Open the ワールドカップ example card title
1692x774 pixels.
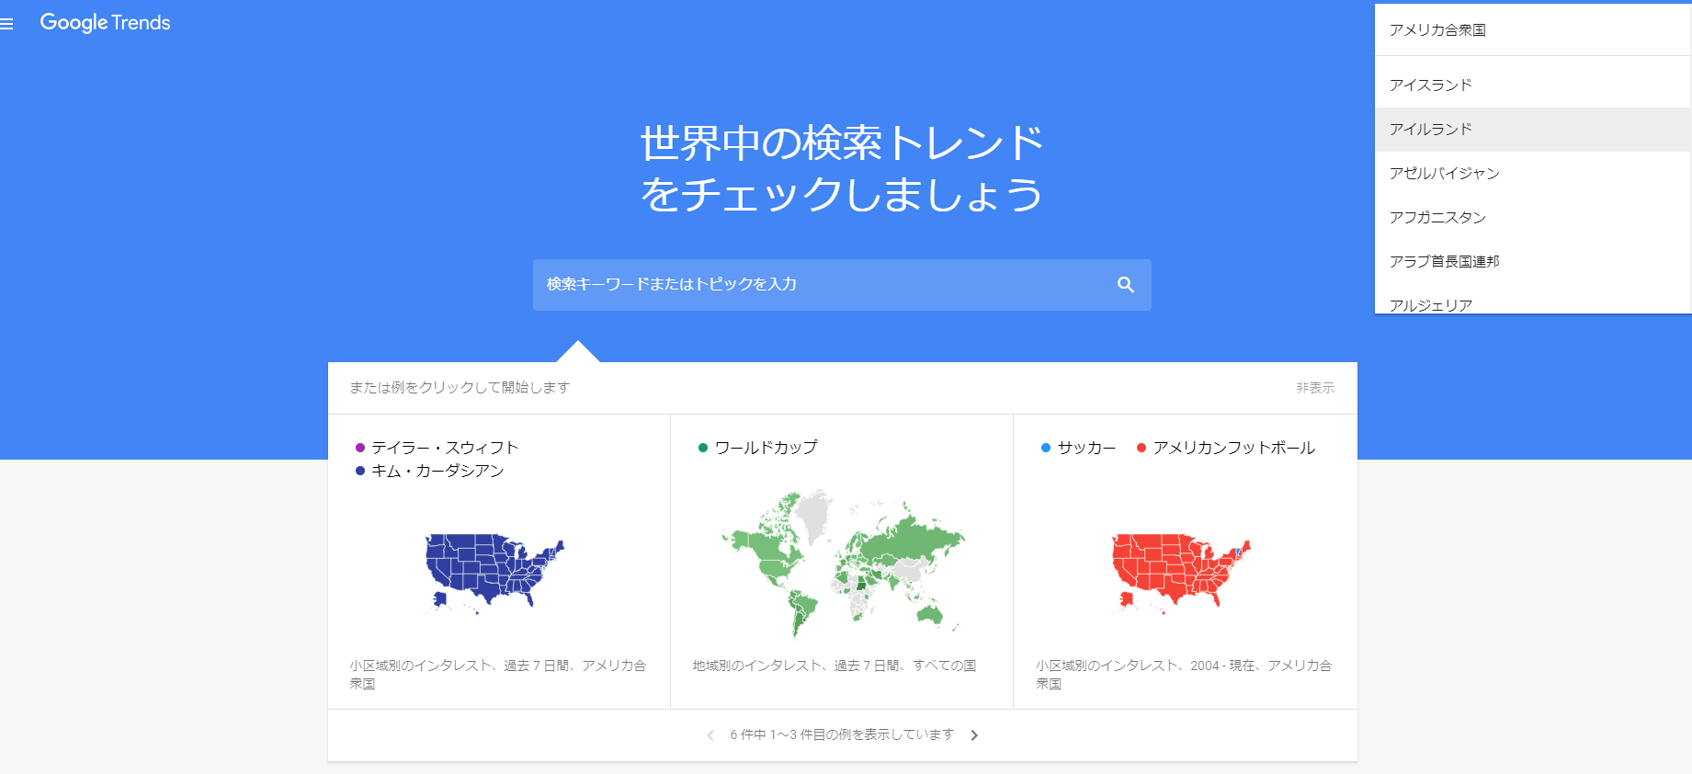(766, 448)
